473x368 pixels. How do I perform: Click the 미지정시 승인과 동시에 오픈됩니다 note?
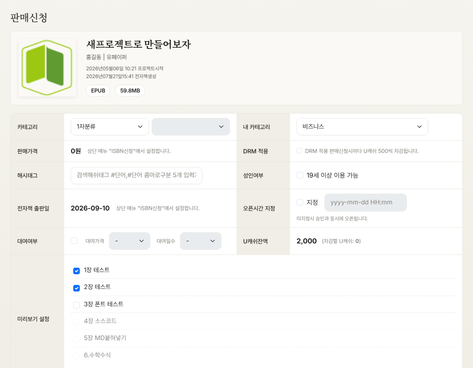[332, 218]
